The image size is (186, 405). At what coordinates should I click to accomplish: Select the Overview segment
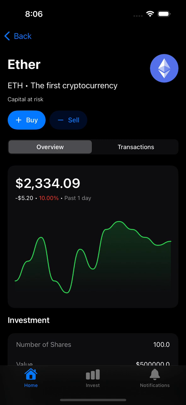(x=50, y=147)
